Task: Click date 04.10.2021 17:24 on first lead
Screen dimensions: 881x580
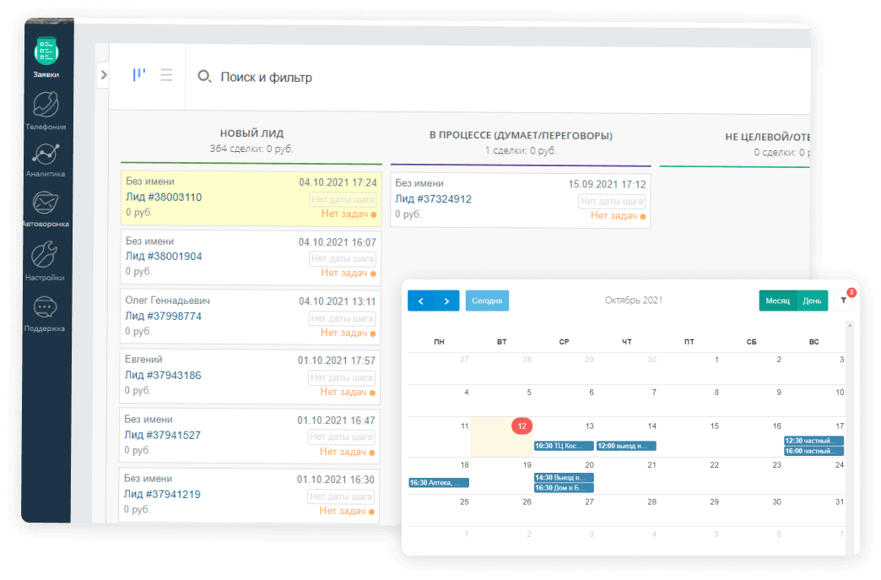Action: pyautogui.click(x=338, y=182)
